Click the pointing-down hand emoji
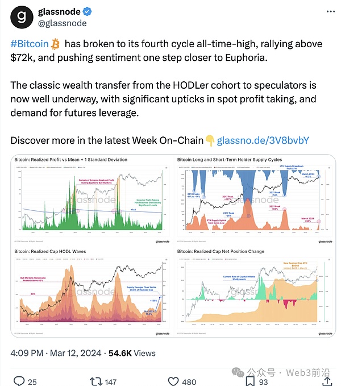Viewport: 341px width, 386px height. [210, 140]
